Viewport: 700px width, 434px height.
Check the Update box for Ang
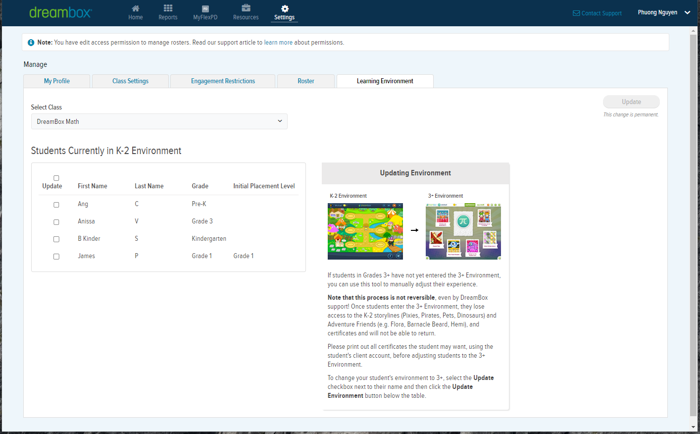point(56,205)
